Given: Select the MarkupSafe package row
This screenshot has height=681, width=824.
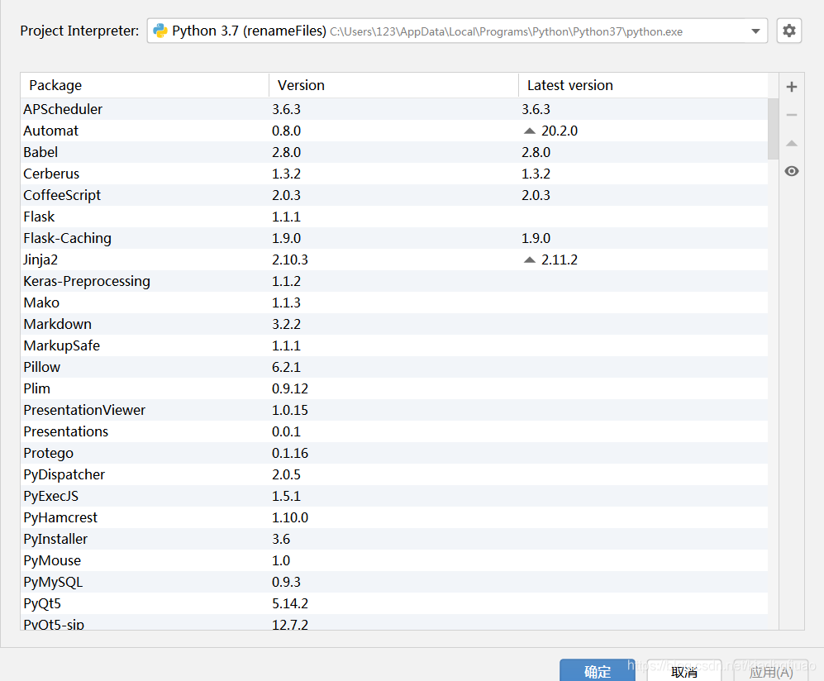Looking at the screenshot, I should point(394,345).
